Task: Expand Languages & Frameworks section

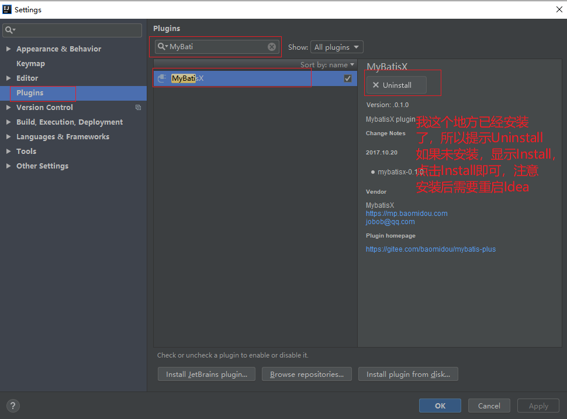Action: click(8, 137)
